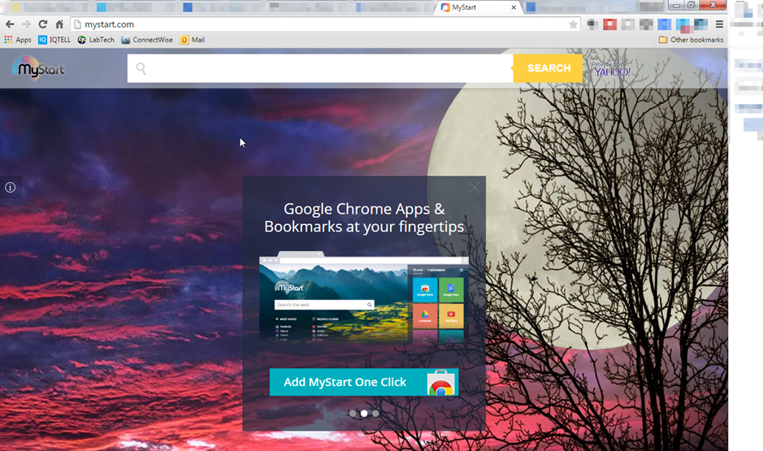The image size is (763, 451).
Task: Click the magnifier icon in search box
Action: [x=141, y=68]
